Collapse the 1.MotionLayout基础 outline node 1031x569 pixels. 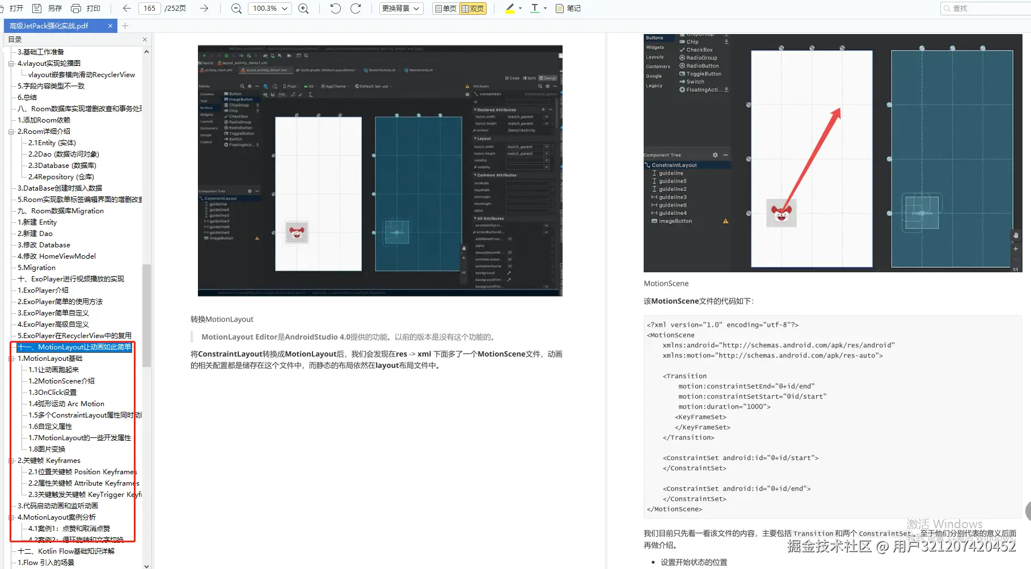(11, 359)
